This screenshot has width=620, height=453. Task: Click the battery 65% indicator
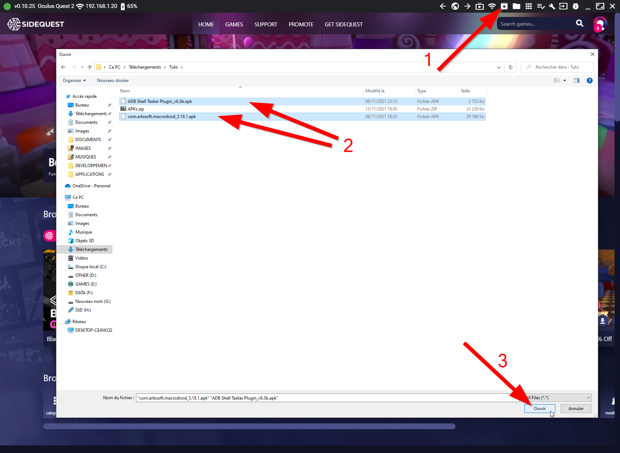click(x=129, y=6)
